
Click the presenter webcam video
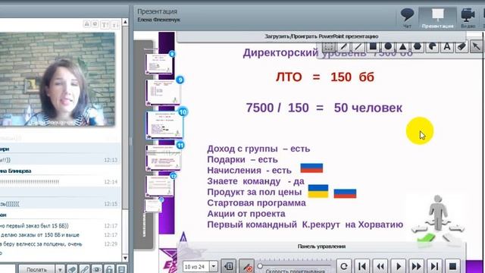[58, 80]
